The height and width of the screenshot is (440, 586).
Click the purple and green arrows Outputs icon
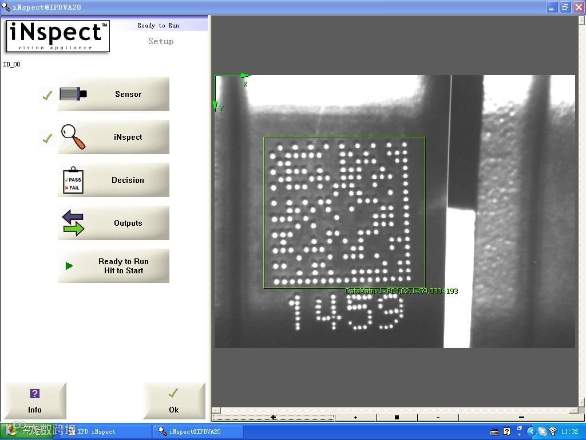(x=73, y=223)
